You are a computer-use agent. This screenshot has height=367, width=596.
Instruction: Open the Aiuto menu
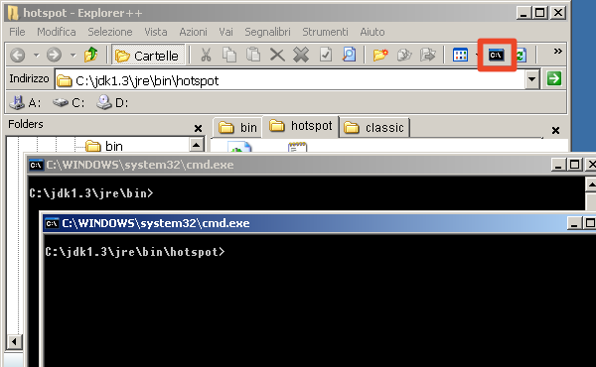tap(372, 32)
